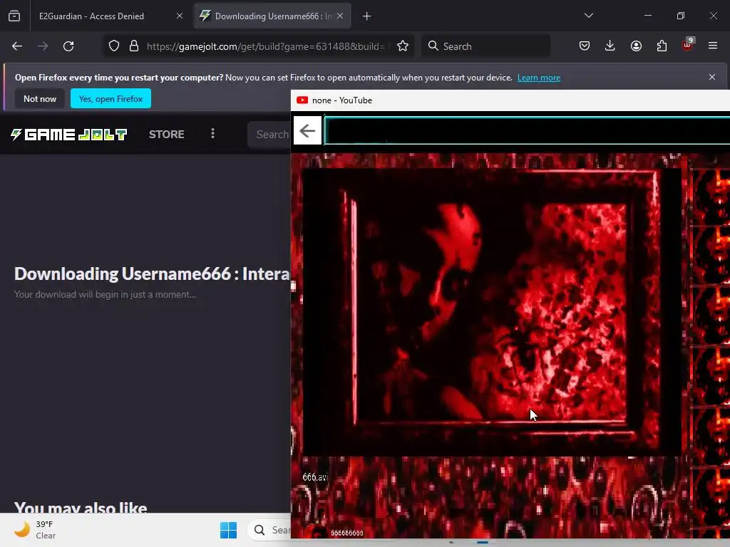Screen dimensions: 730x547
Task: Open the Game Jolt STORE link
Action: coord(167,135)
